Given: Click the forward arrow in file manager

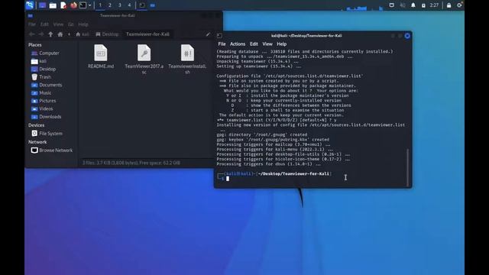Looking at the screenshot, I should [40, 34].
